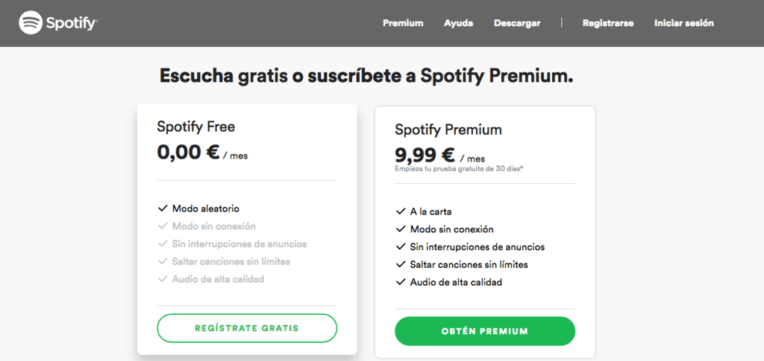
Task: Click Premium's Modo sin conexión checkmark
Action: coord(401,229)
